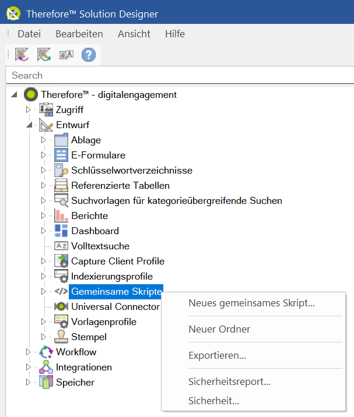Select the Universal Connector tree label
The image size is (354, 417).
click(x=115, y=306)
